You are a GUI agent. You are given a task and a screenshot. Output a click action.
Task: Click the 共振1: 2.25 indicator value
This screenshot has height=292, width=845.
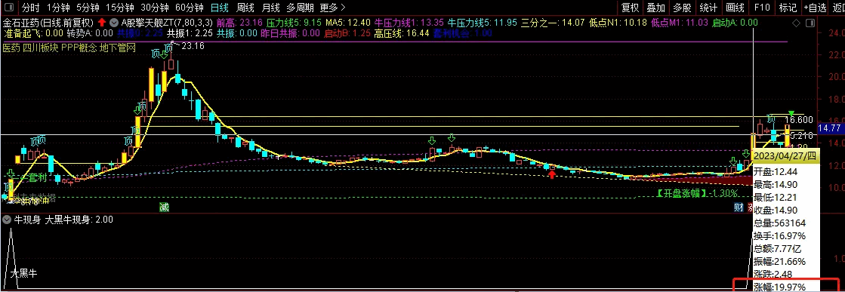pyautogui.click(x=189, y=33)
